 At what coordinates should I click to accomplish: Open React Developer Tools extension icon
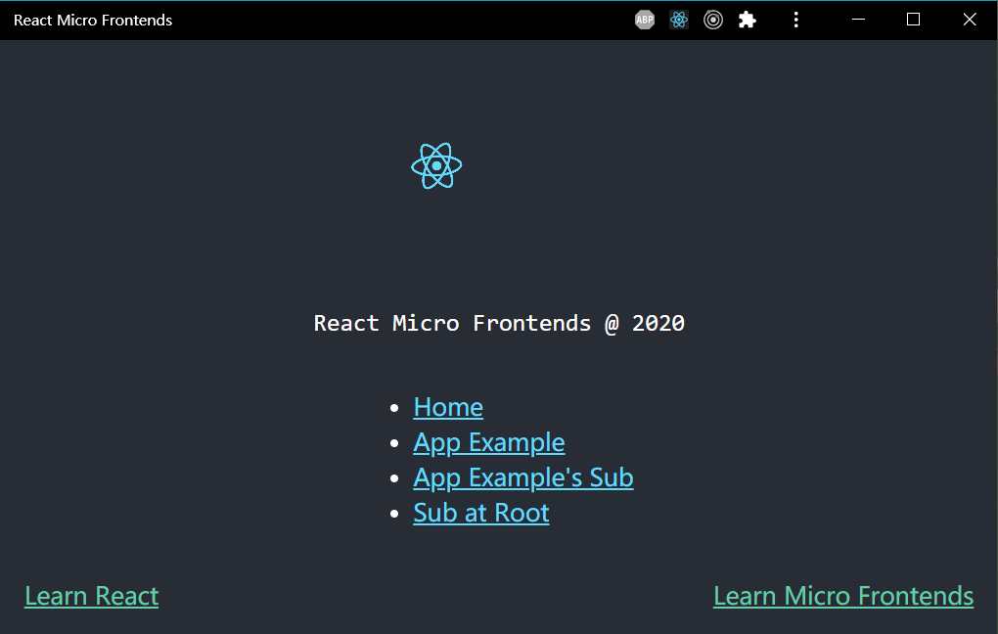(679, 20)
